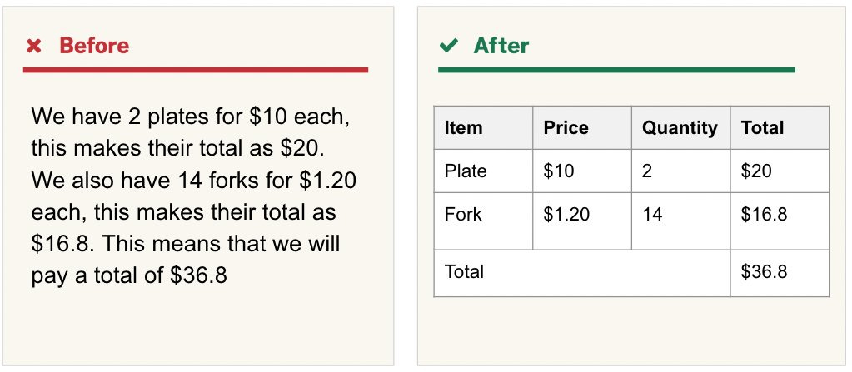
Task: Select the Price column header
Action: point(582,127)
